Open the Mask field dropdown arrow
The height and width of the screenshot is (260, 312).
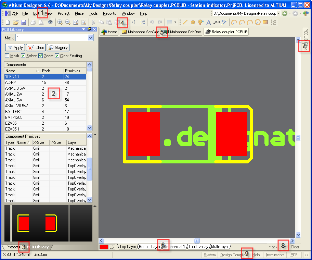(91, 38)
